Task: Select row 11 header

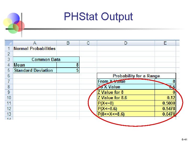Action: (x=9, y=103)
